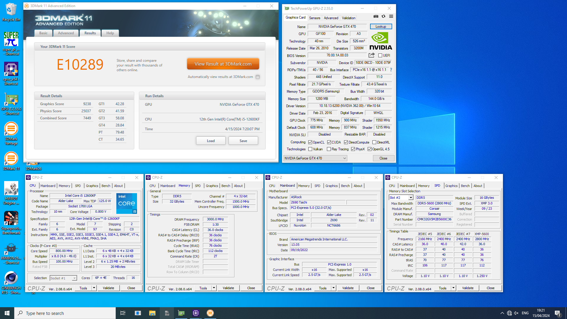Open cpuz_x64 shortcut icon
This screenshot has width=567, height=319.
pyautogui.click(x=11, y=74)
